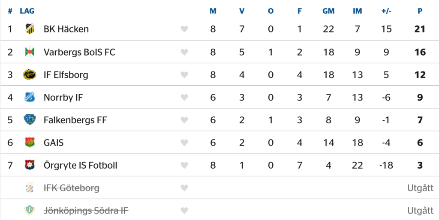This screenshot has width=439, height=220.
Task: Click the IF Elfsborg club logo
Action: [x=29, y=74]
